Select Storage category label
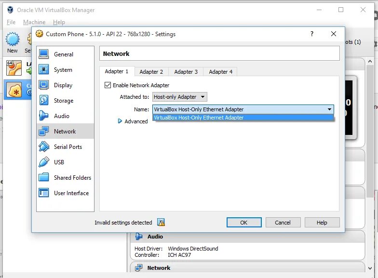This screenshot has height=278, width=378. coord(64,101)
